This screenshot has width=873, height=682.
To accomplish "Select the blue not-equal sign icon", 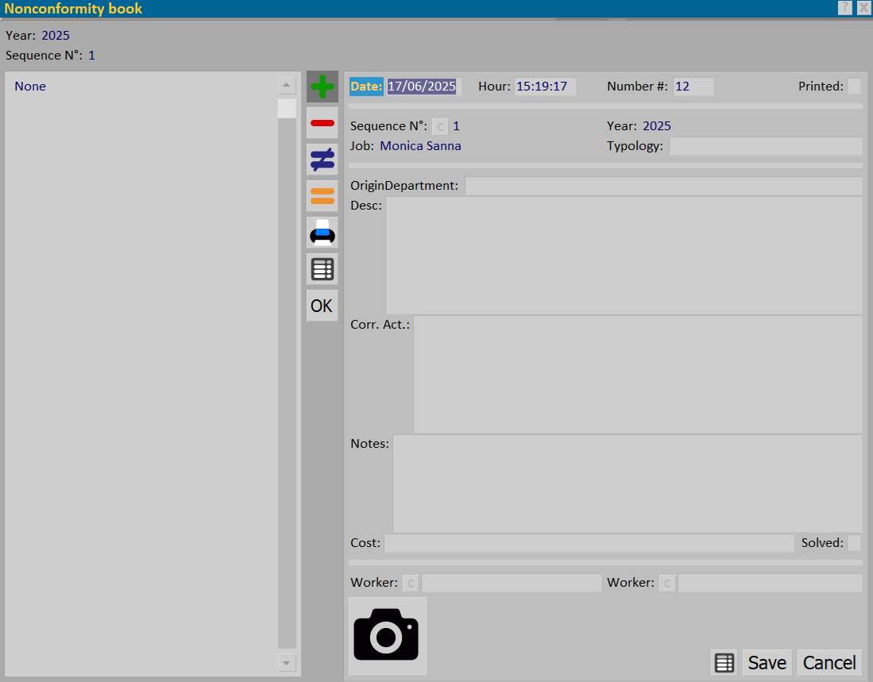I will point(323,160).
